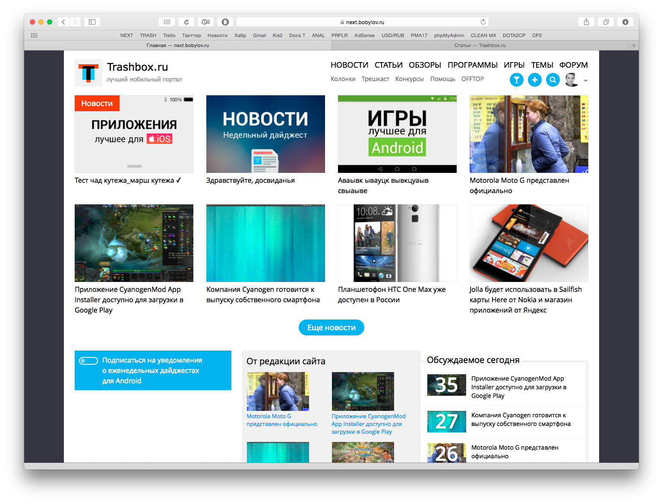The width and height of the screenshot is (663, 504).
Task: Go back with Safari's back arrow
Action: [x=63, y=22]
